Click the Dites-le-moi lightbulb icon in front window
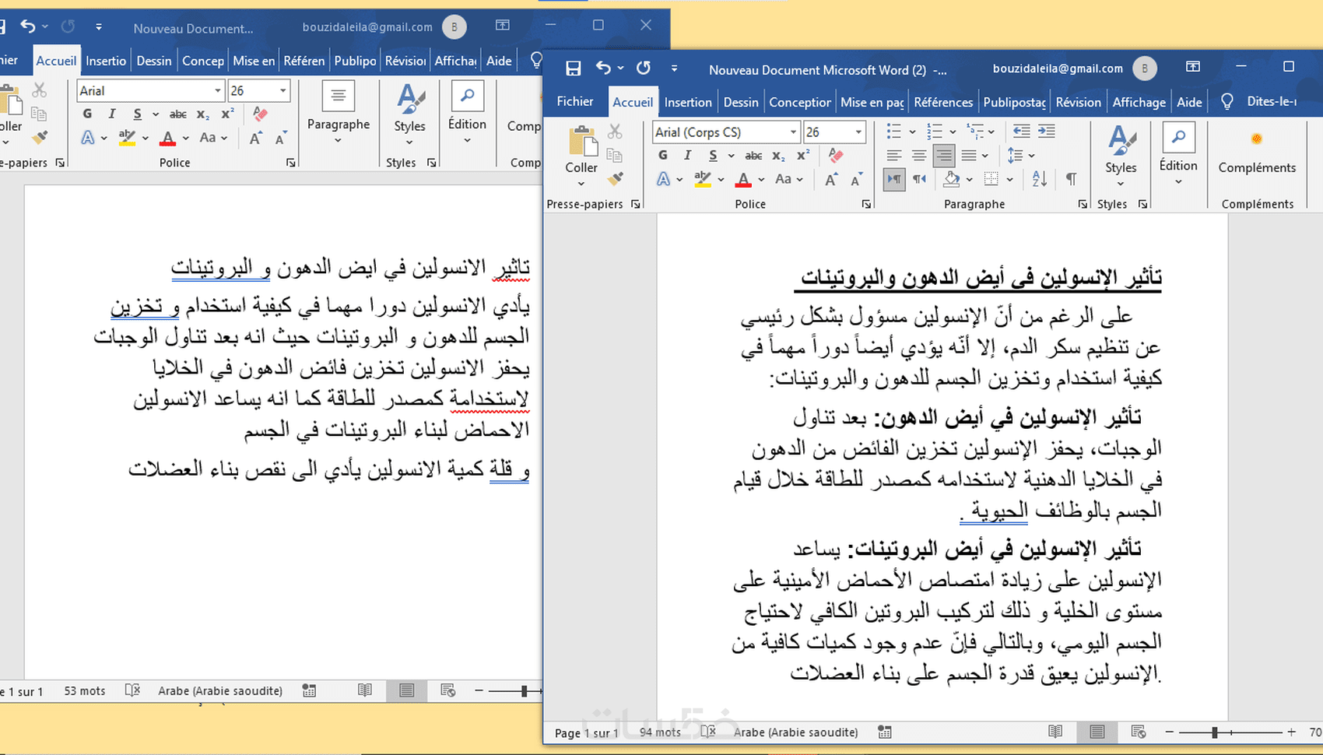Screen dimensions: 1323x755 coord(1227,102)
